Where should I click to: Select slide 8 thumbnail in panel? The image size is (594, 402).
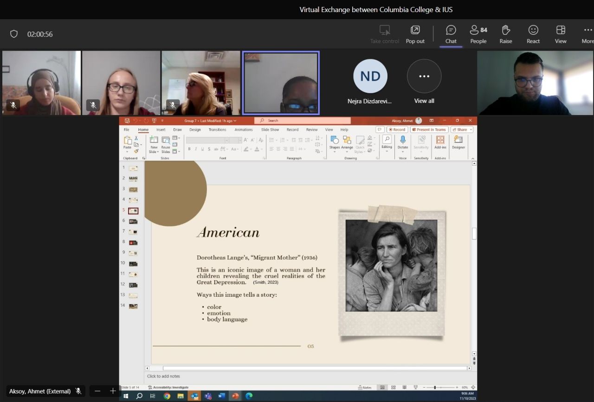tap(133, 242)
